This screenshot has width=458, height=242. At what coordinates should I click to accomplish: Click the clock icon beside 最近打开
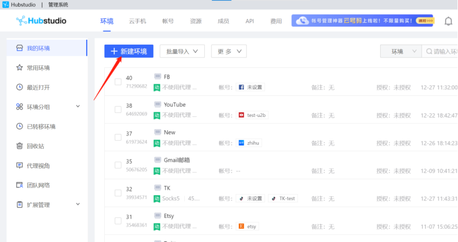point(19,87)
